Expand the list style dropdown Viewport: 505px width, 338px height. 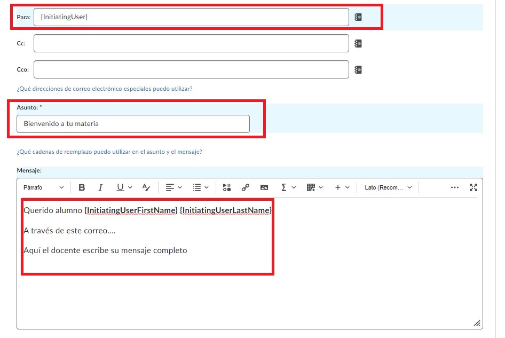[x=201, y=187]
